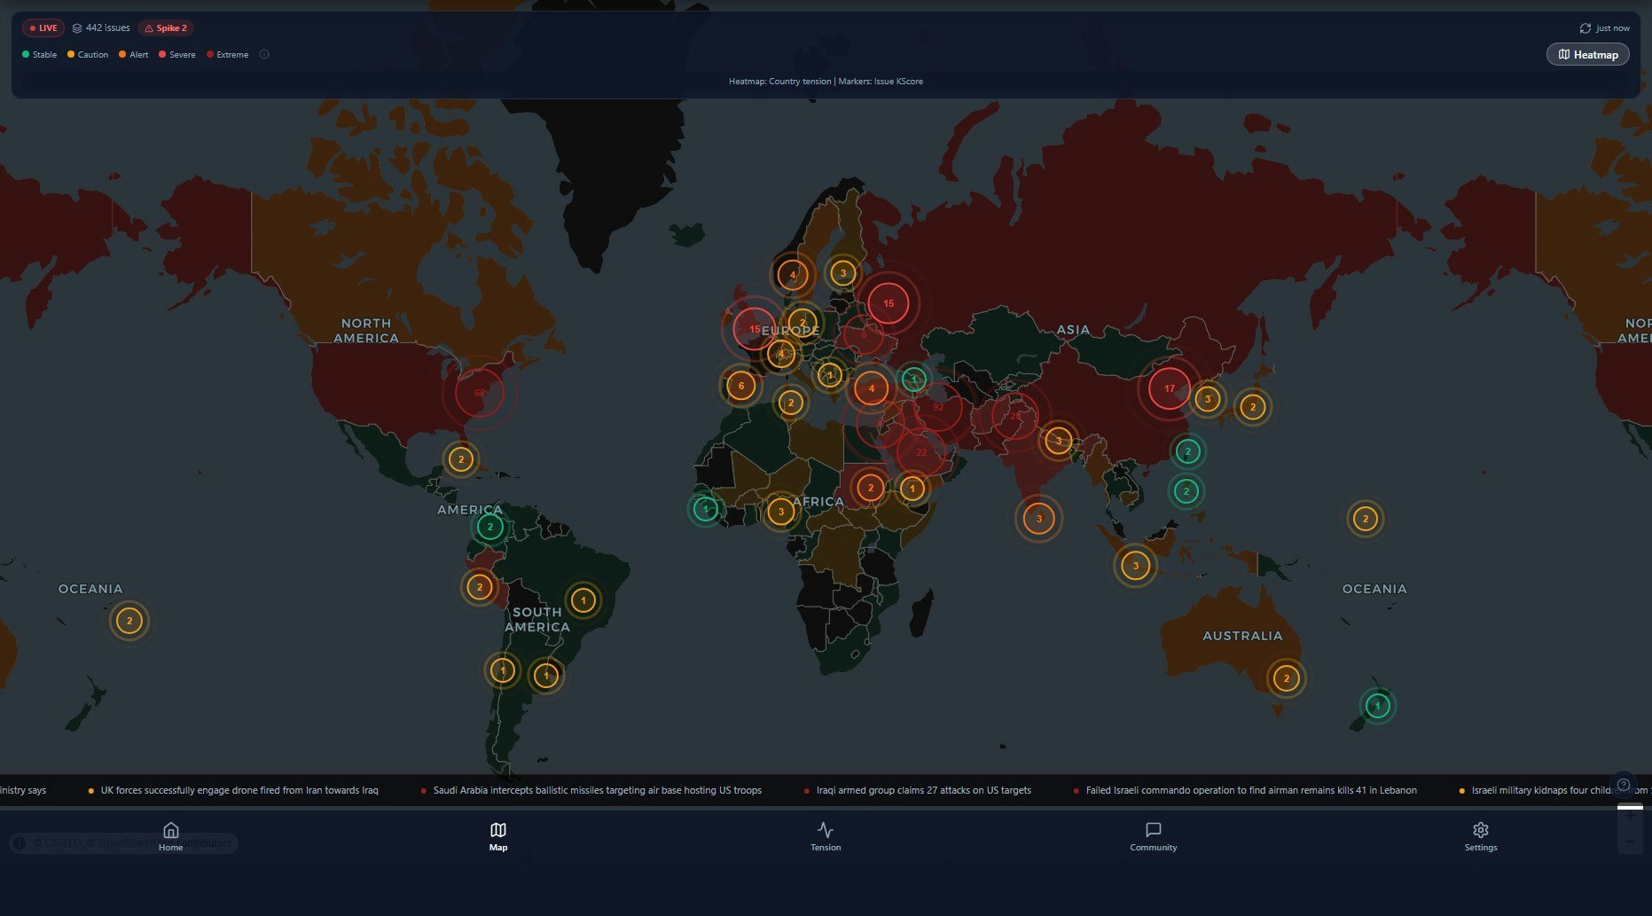This screenshot has width=1652, height=916.
Task: Open the 2-issue marker near Cuba and Florida
Action: (461, 459)
